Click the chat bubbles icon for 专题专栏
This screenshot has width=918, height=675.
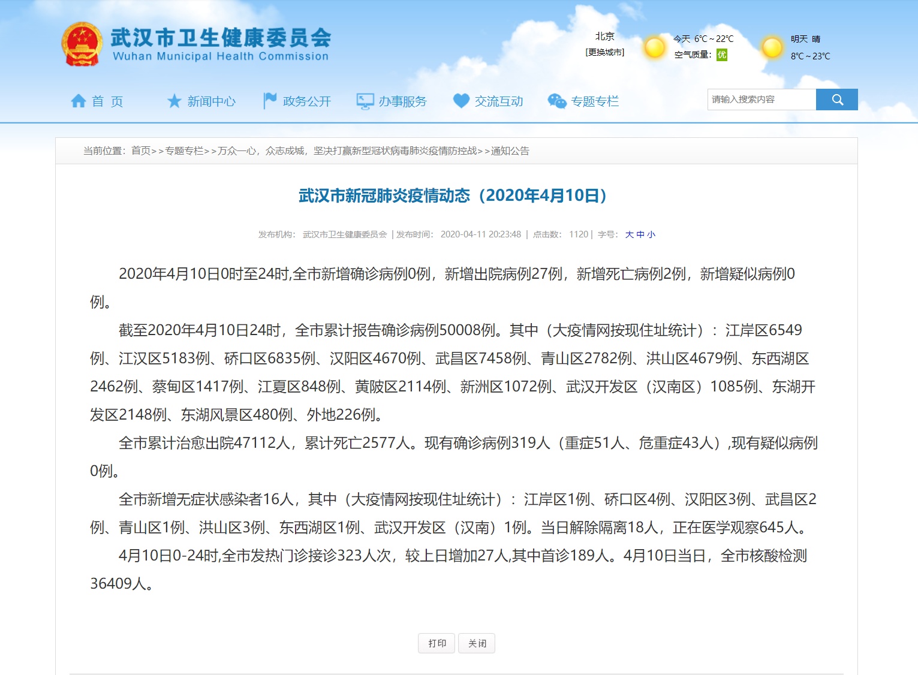557,101
